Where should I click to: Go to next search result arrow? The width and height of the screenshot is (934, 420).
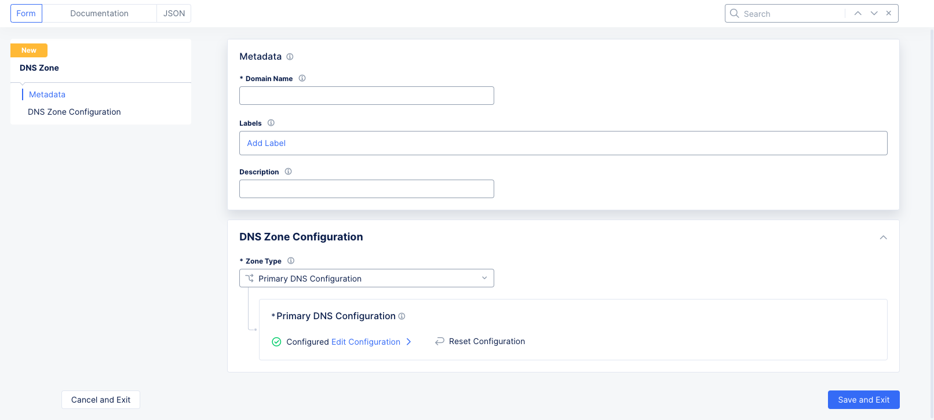874,13
